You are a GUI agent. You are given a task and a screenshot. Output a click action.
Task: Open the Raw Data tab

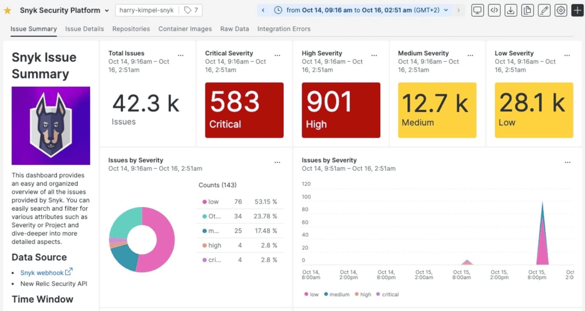234,29
